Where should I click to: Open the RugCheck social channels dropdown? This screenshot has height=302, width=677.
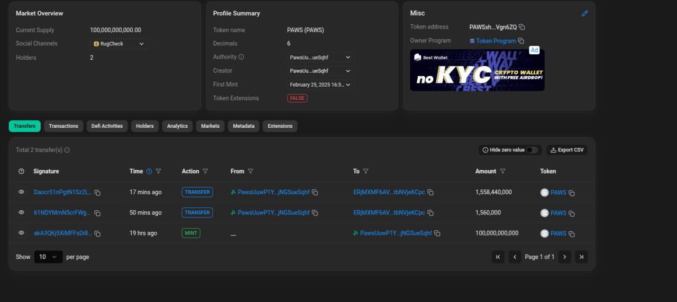(x=119, y=44)
